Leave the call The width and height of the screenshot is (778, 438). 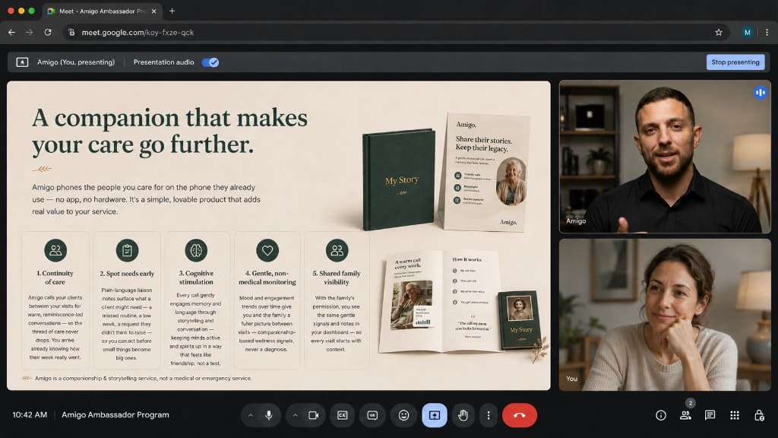coord(520,415)
